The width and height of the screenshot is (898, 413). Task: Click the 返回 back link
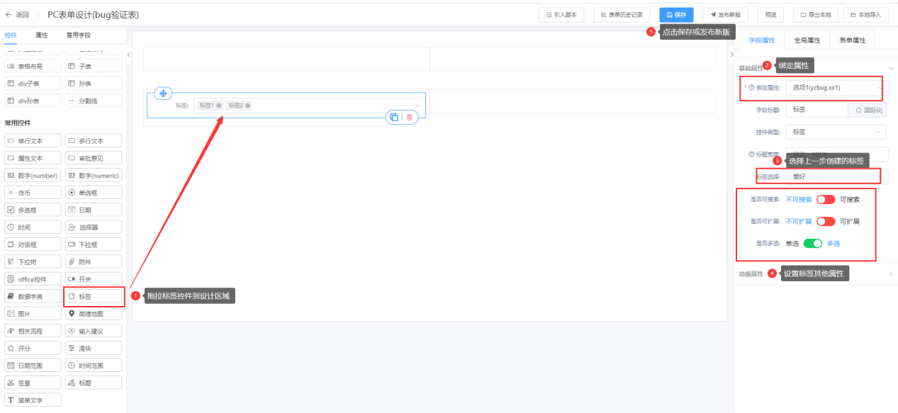pyautogui.click(x=17, y=14)
